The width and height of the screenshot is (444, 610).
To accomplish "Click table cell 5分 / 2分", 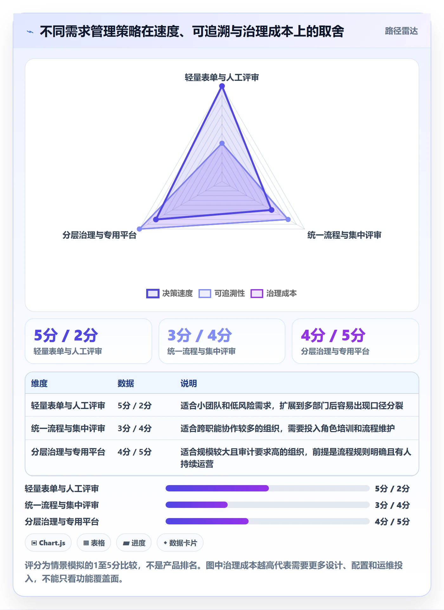I will coord(135,406).
